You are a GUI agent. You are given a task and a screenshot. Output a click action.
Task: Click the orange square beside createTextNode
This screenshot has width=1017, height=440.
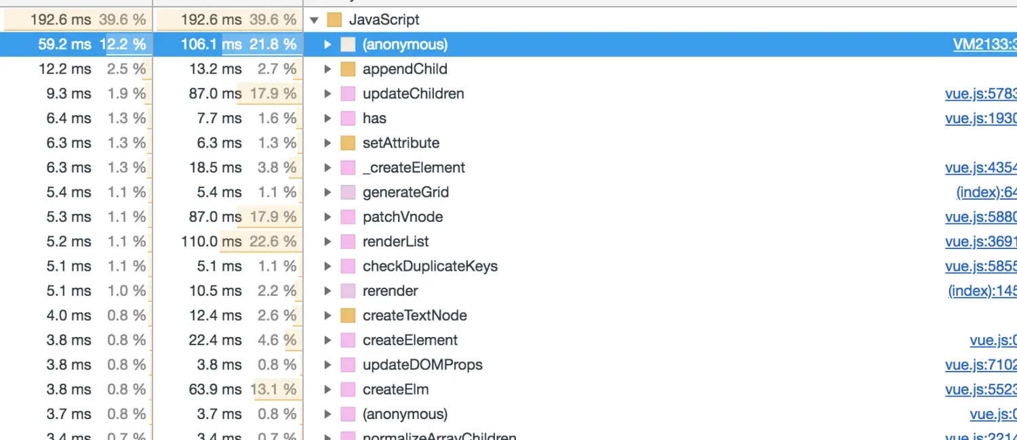[x=348, y=315]
